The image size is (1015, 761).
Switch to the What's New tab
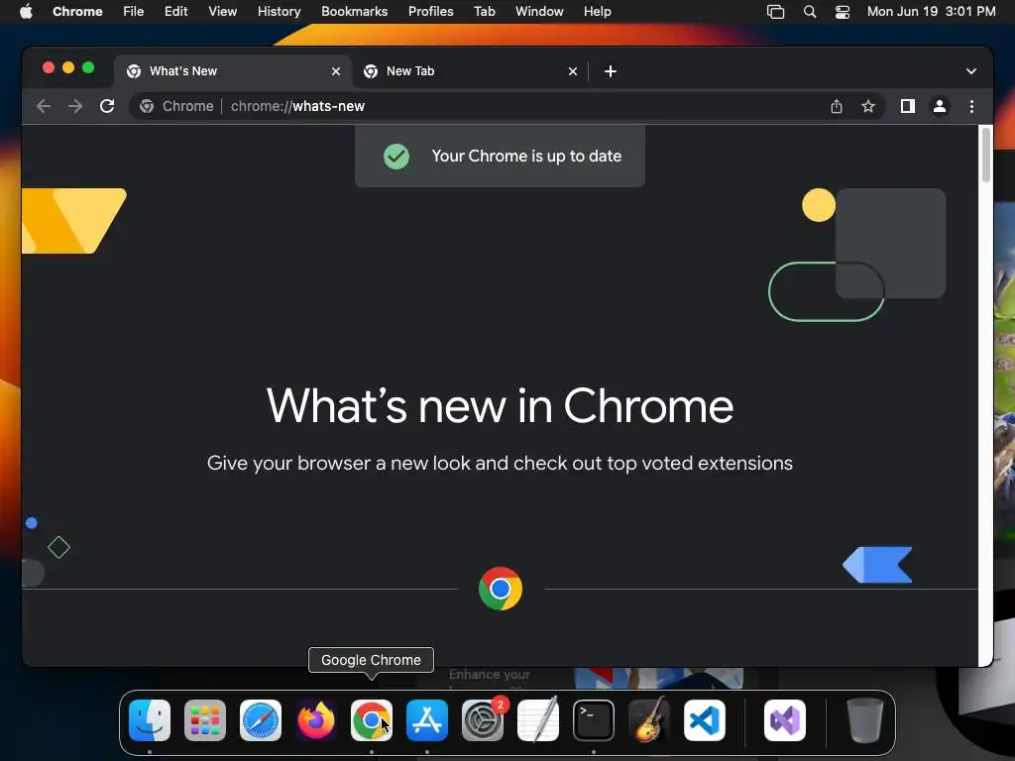click(233, 71)
